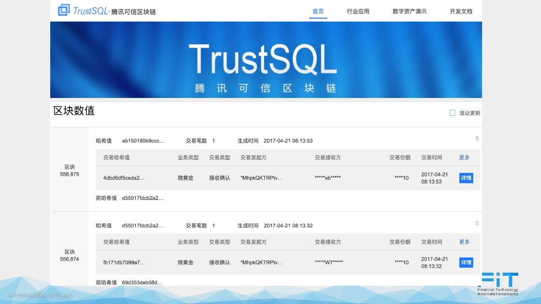Select previous hash d55017fdcb2a2… in block 556,875

pyautogui.click(x=142, y=198)
